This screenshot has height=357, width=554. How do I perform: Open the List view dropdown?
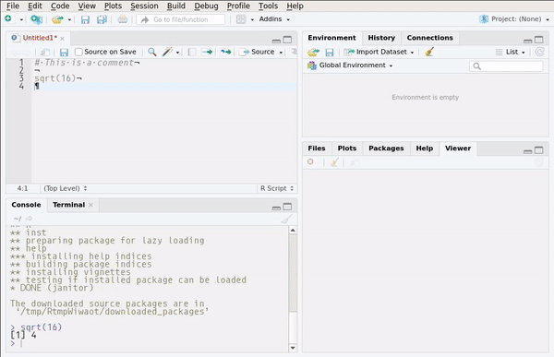click(x=511, y=52)
